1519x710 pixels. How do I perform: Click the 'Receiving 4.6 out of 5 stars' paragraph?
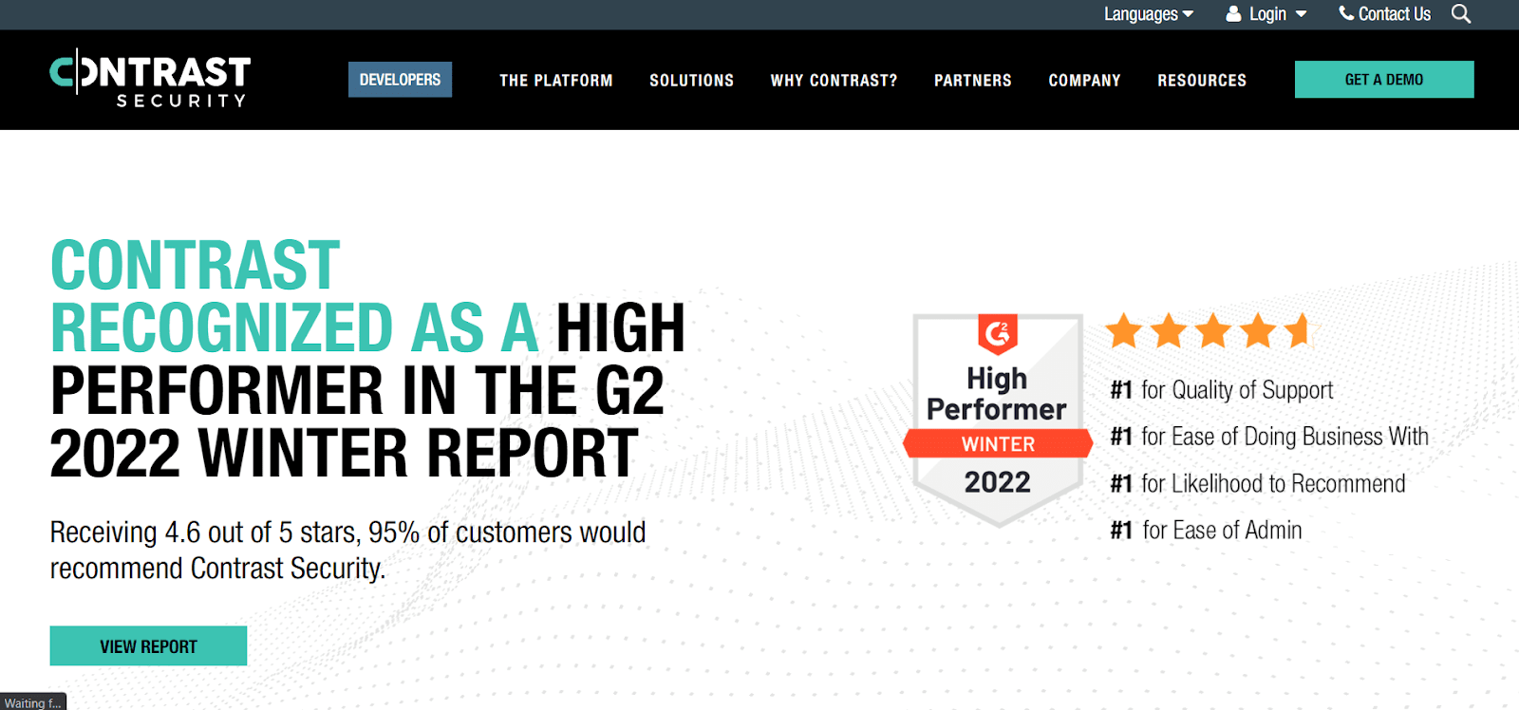[x=347, y=550]
